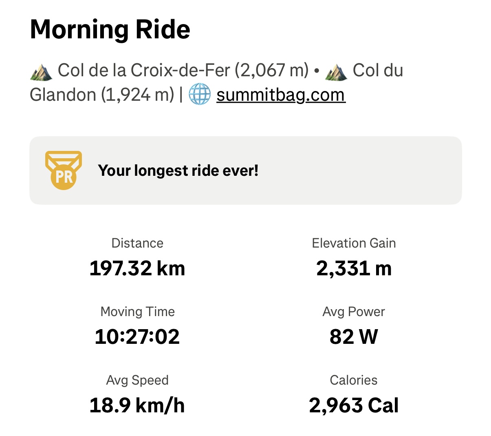Viewport: 491px width, 436px height.
Task: Click the Elevation Gain label
Action: (x=354, y=243)
